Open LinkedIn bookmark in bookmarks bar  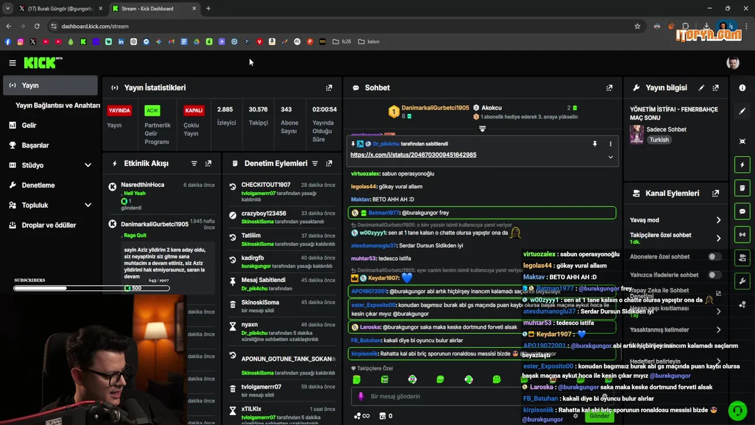(121, 42)
